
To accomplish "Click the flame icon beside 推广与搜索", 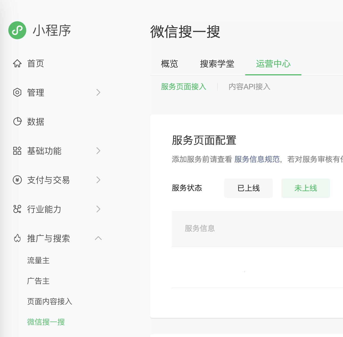I will click(17, 238).
